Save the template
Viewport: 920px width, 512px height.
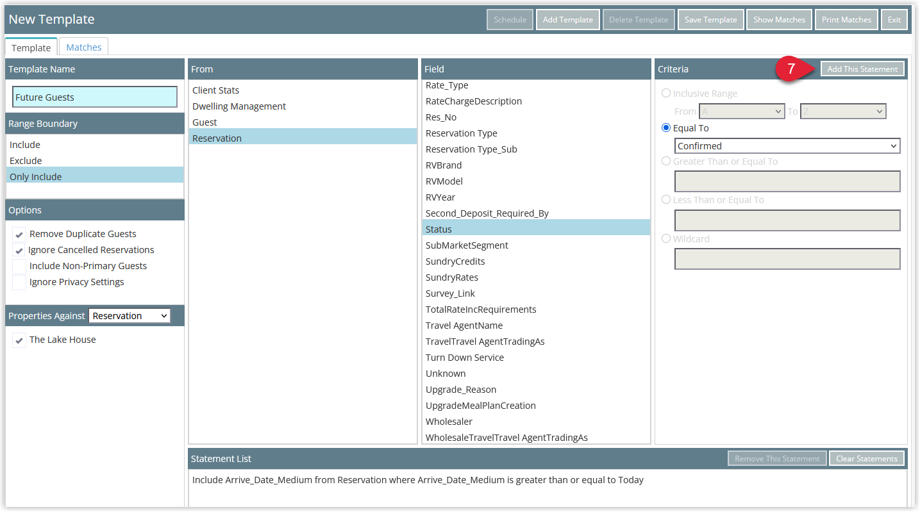[711, 20]
